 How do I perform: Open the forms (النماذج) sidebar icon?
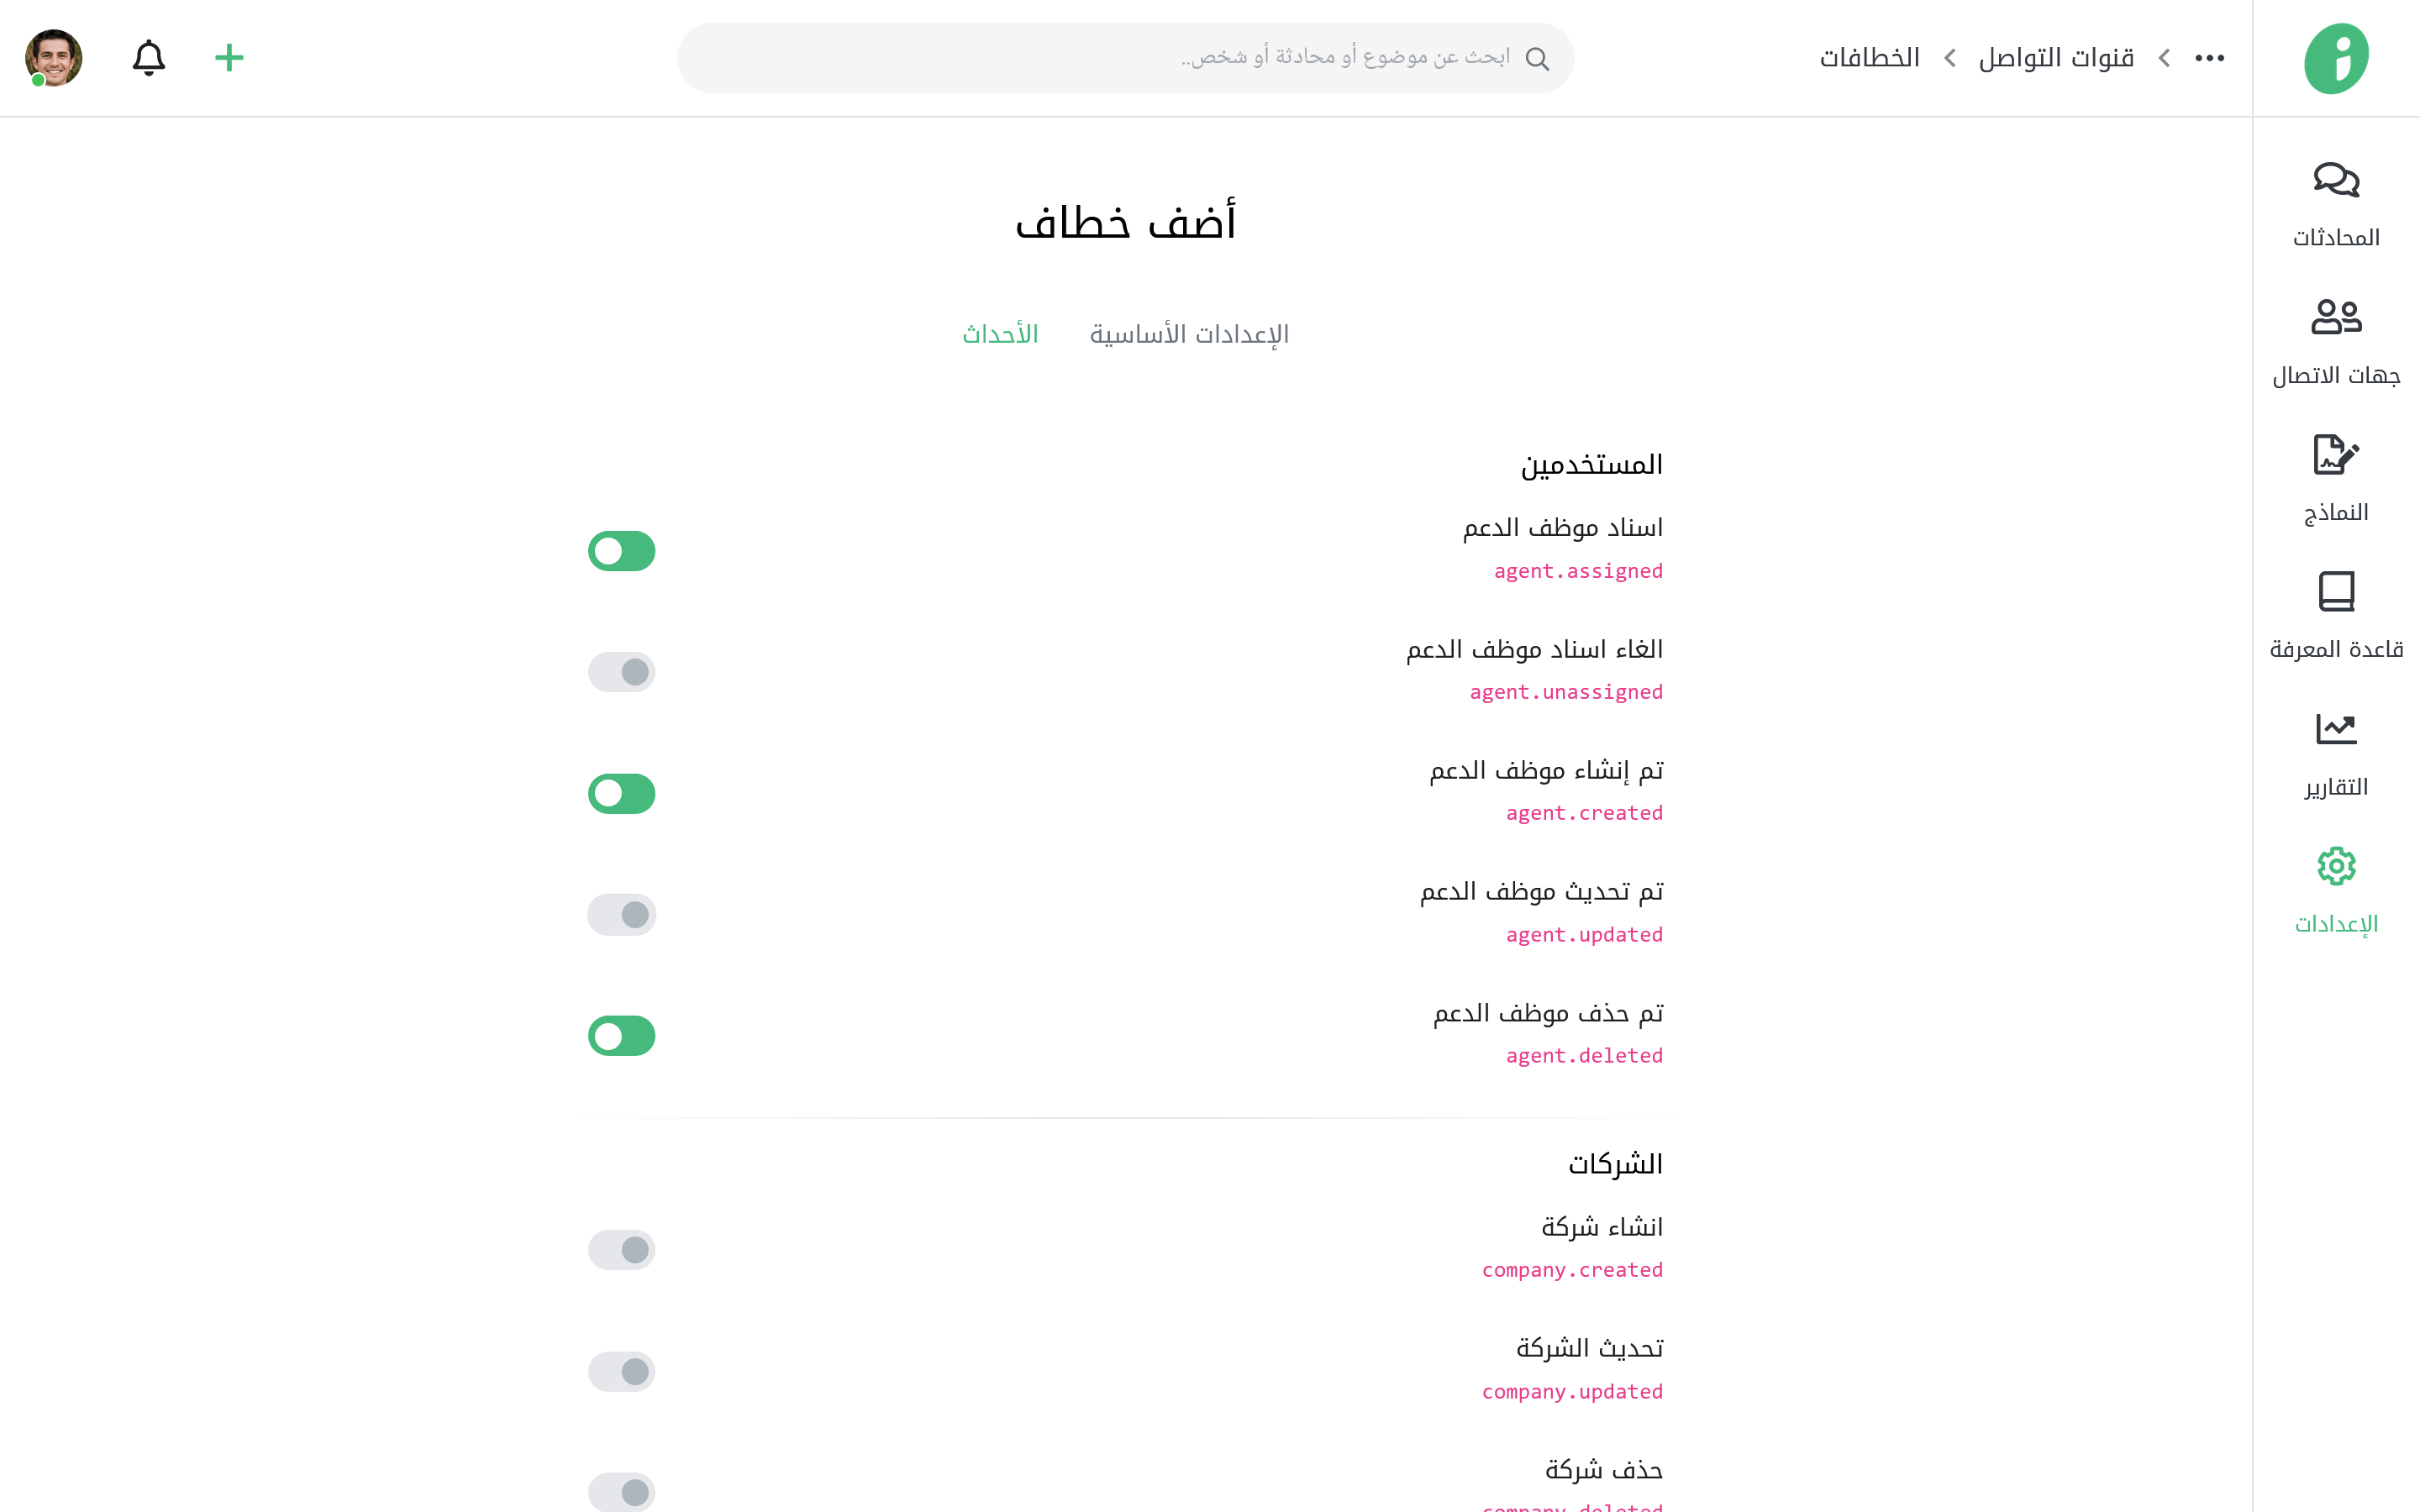point(2335,455)
